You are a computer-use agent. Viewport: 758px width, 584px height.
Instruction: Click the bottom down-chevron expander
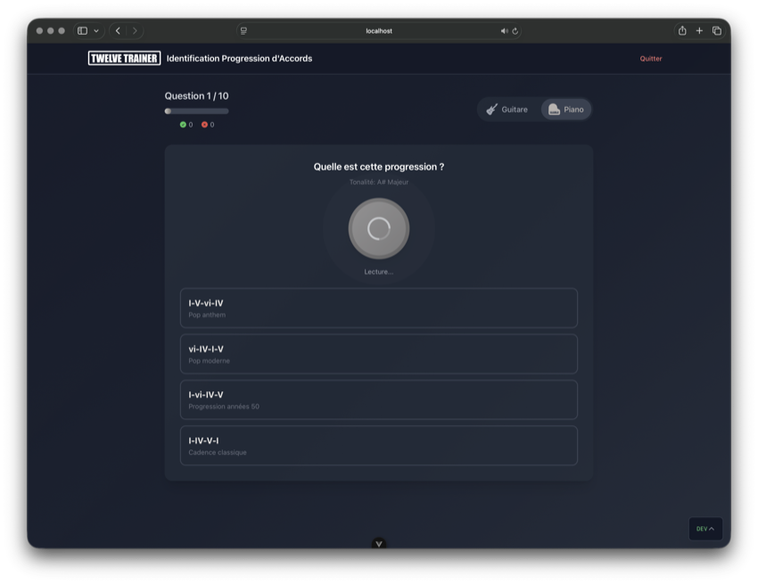pyautogui.click(x=379, y=544)
